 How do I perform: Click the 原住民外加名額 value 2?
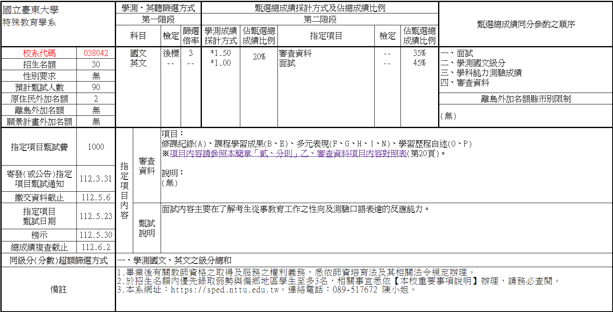point(96,99)
